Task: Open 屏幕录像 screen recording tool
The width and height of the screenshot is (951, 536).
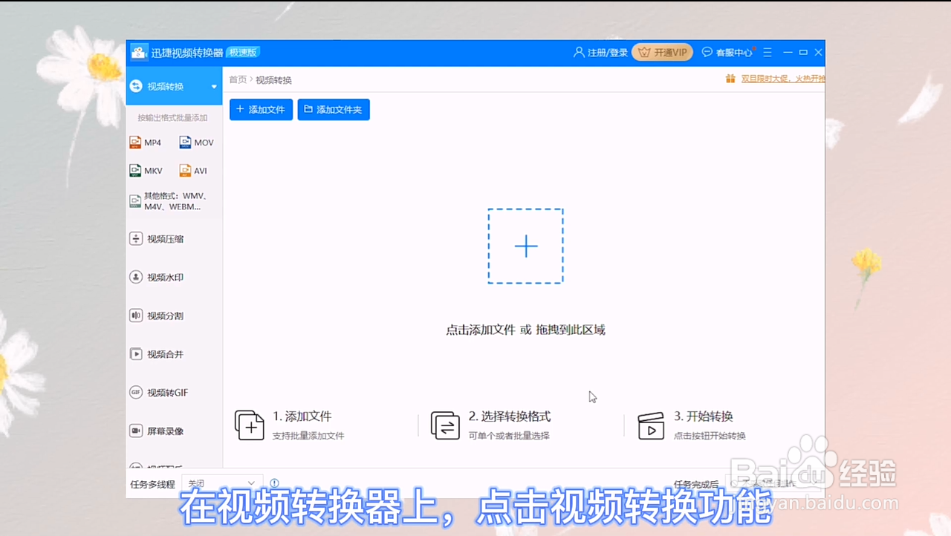Action: [x=157, y=431]
